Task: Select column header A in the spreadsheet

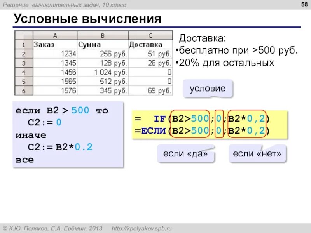Action: click(x=55, y=35)
